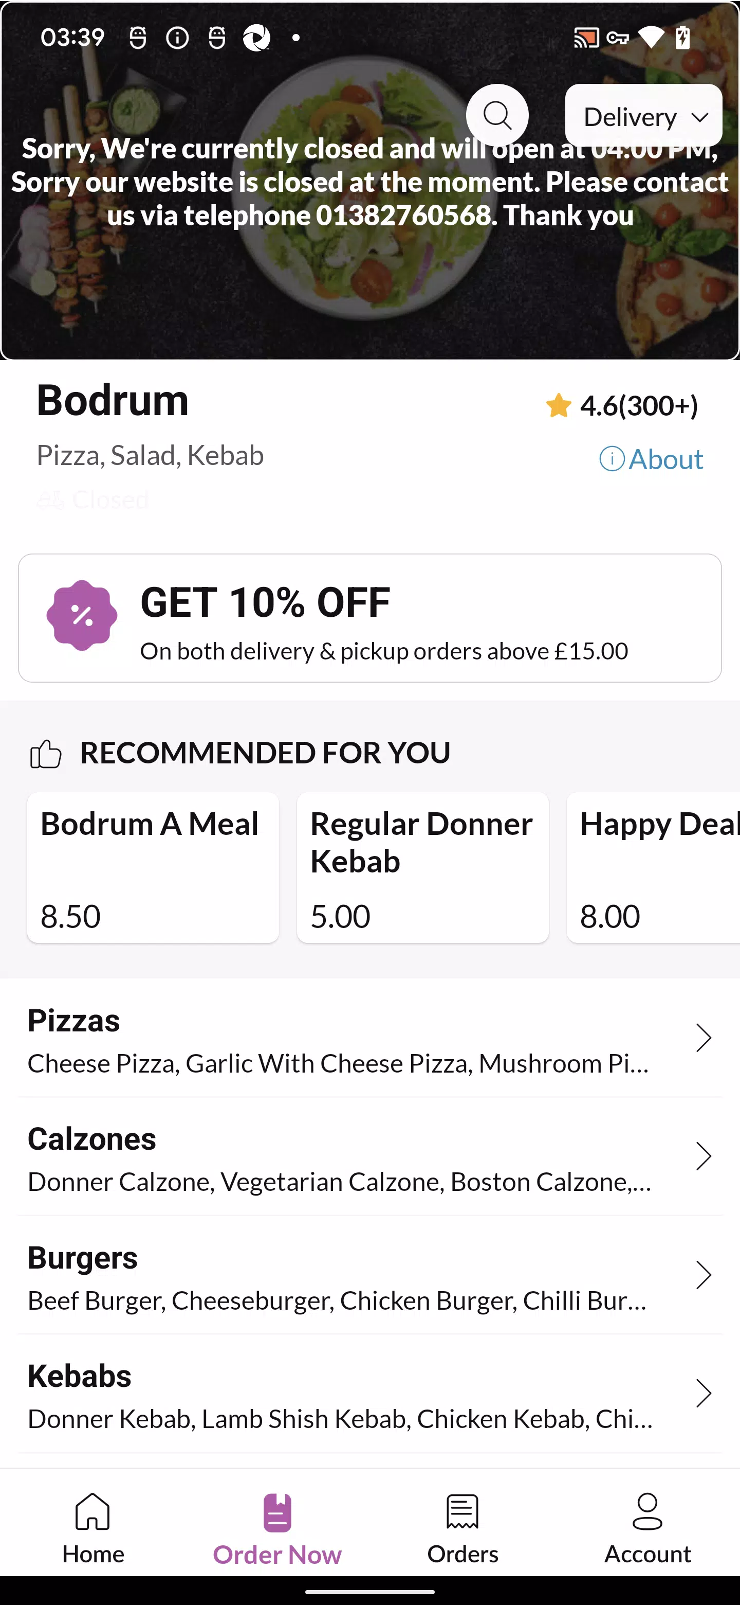Select the Bodrum A Meal card
The width and height of the screenshot is (740, 1605).
(x=153, y=867)
